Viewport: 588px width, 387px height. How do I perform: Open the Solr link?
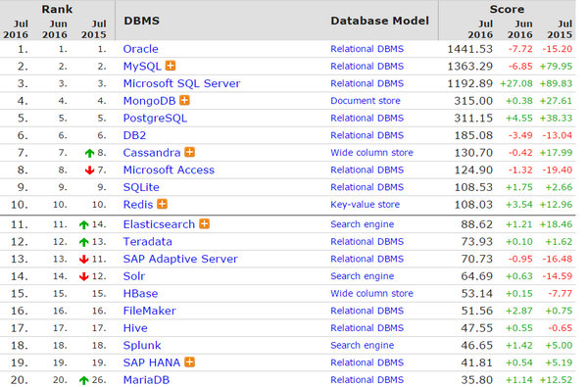pyautogui.click(x=134, y=276)
